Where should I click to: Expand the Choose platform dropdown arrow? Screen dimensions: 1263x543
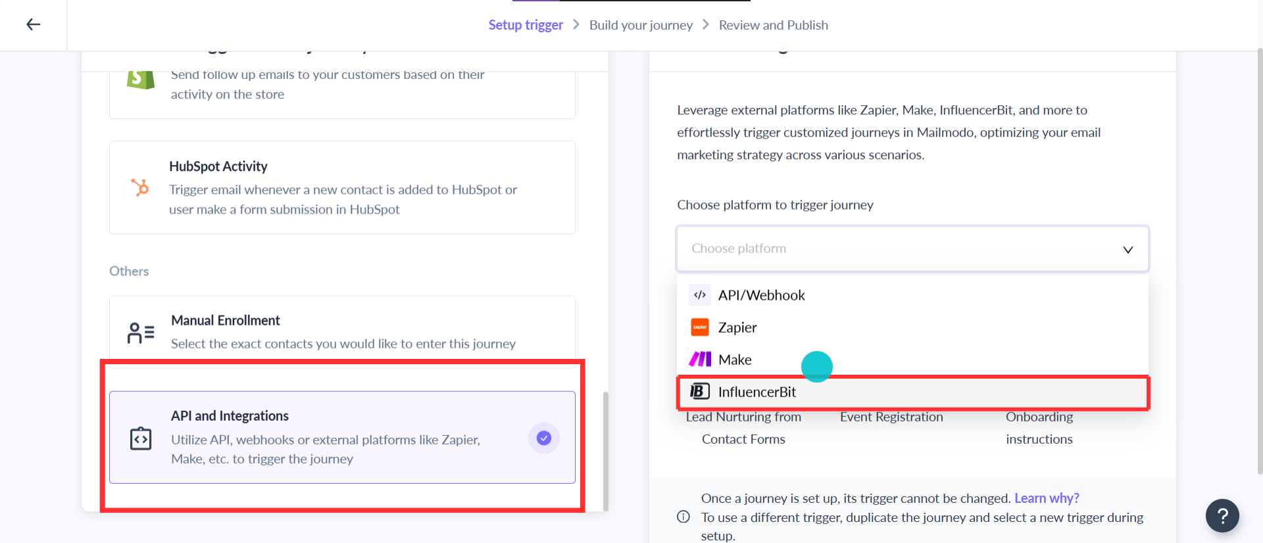click(1128, 249)
